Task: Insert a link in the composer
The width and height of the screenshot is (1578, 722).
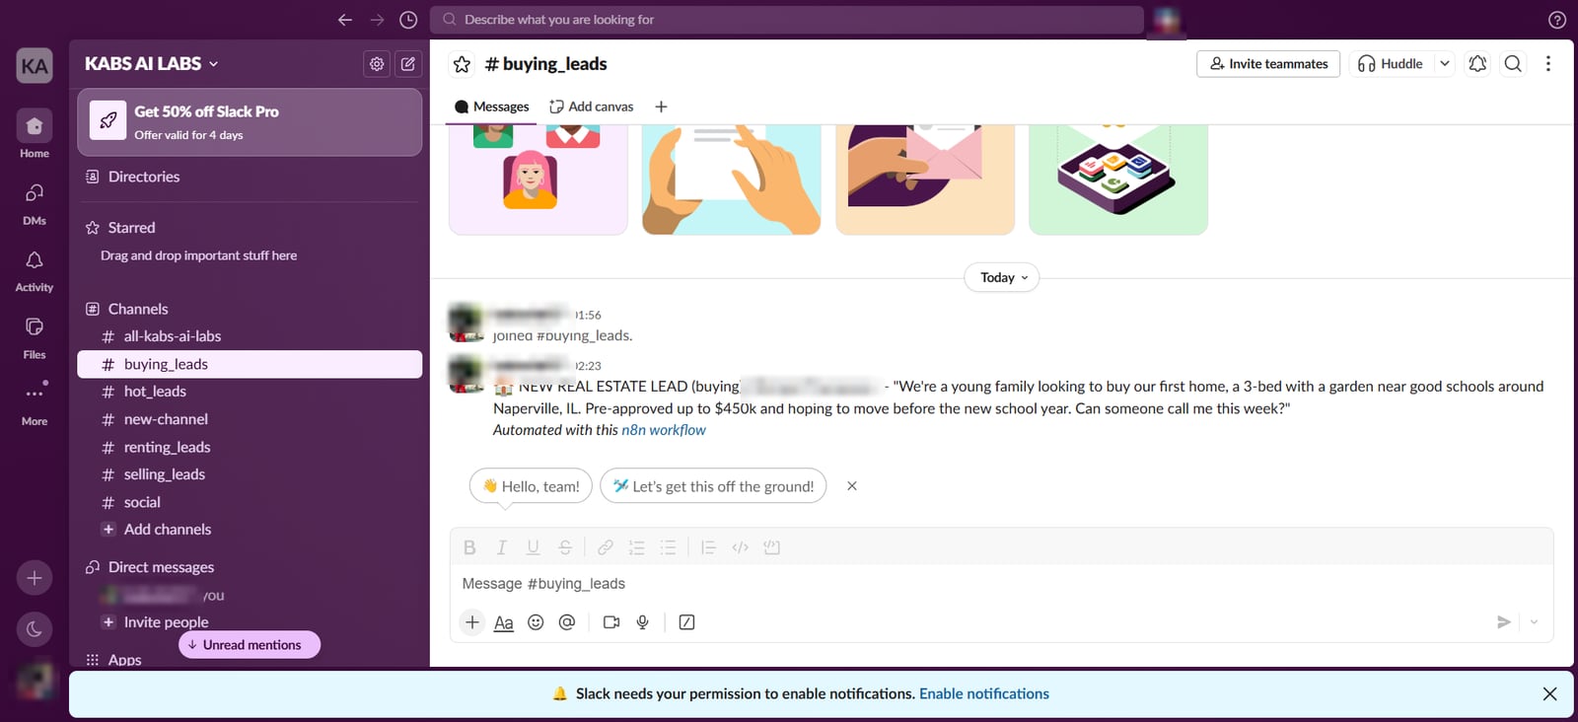Action: coord(606,547)
